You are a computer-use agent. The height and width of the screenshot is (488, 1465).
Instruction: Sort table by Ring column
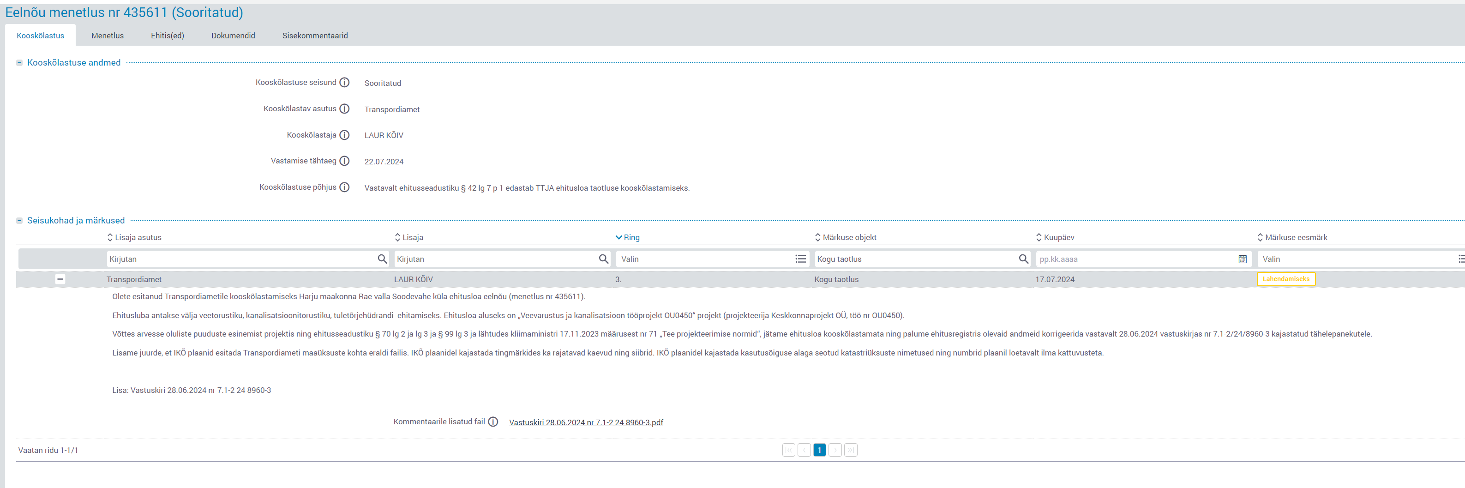click(x=627, y=237)
